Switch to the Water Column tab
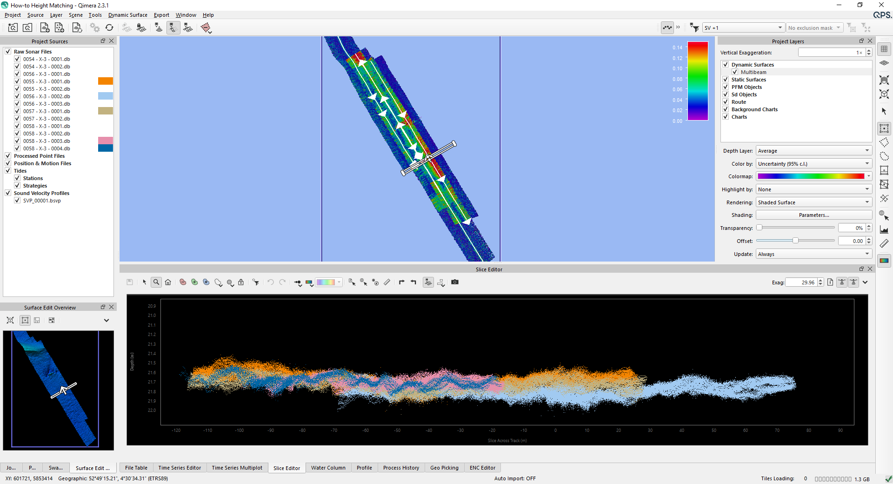Viewport: 893px width, 484px height. tap(328, 468)
